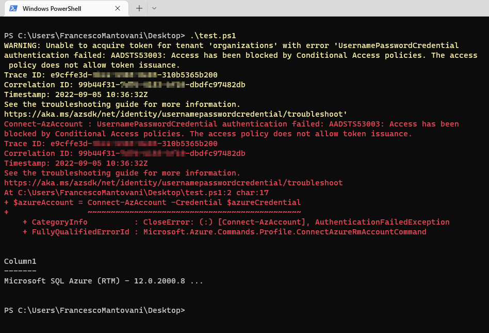This screenshot has width=489, height=333.
Task: Click the '$azureAccount =' variable in red
Action: coord(48,202)
